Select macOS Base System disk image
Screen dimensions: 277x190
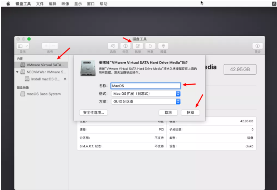pos(41,94)
